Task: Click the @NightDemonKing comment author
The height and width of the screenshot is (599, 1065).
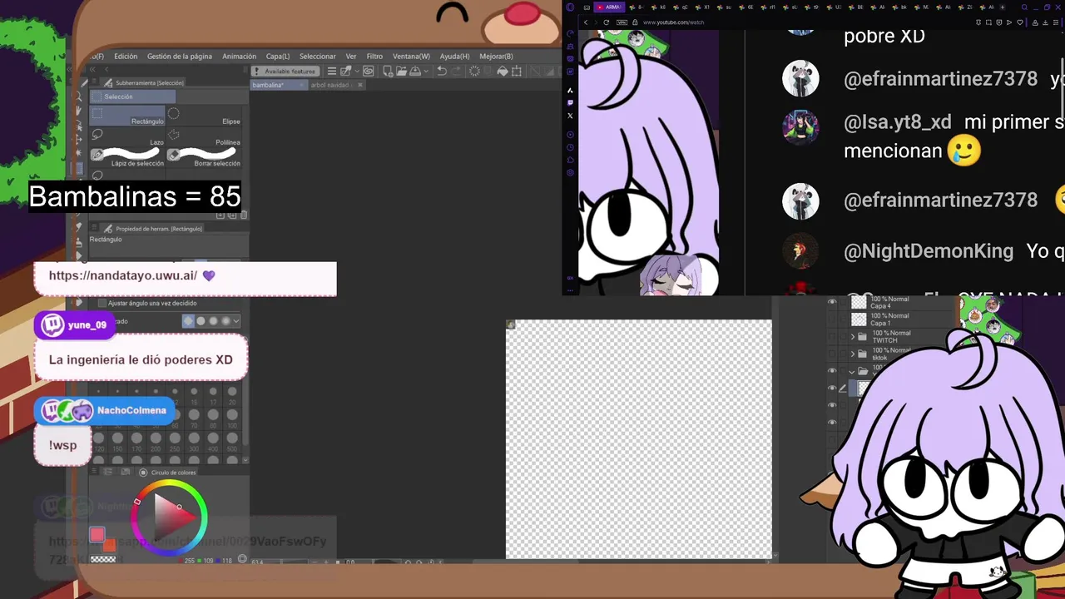Action: click(x=929, y=251)
